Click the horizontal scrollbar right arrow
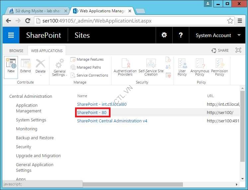The image size is (248, 190). [x=237, y=184]
